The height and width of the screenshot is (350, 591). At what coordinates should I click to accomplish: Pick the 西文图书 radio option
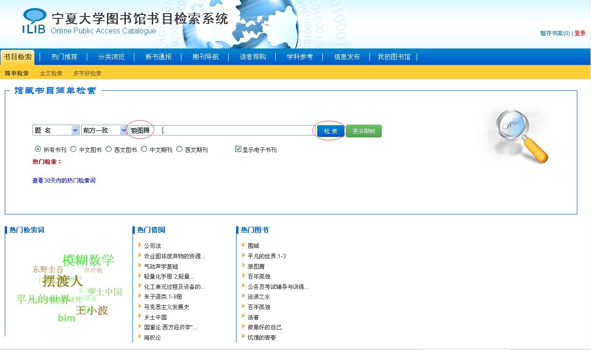(108, 149)
